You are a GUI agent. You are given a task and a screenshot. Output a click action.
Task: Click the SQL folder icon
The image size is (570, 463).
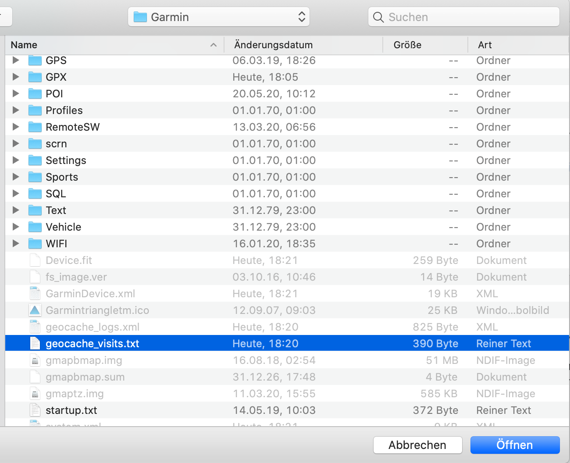point(35,193)
